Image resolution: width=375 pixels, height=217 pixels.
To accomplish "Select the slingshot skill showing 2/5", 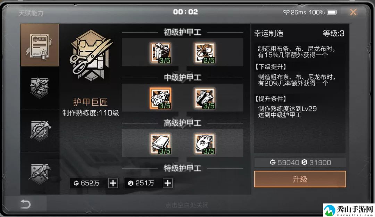I will pyautogui.click(x=204, y=53).
